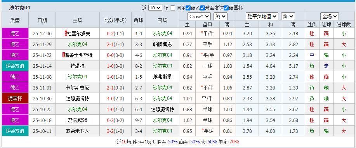Open the 卡尔斯鲁厄 team link
356x148 pixels.
77,88
